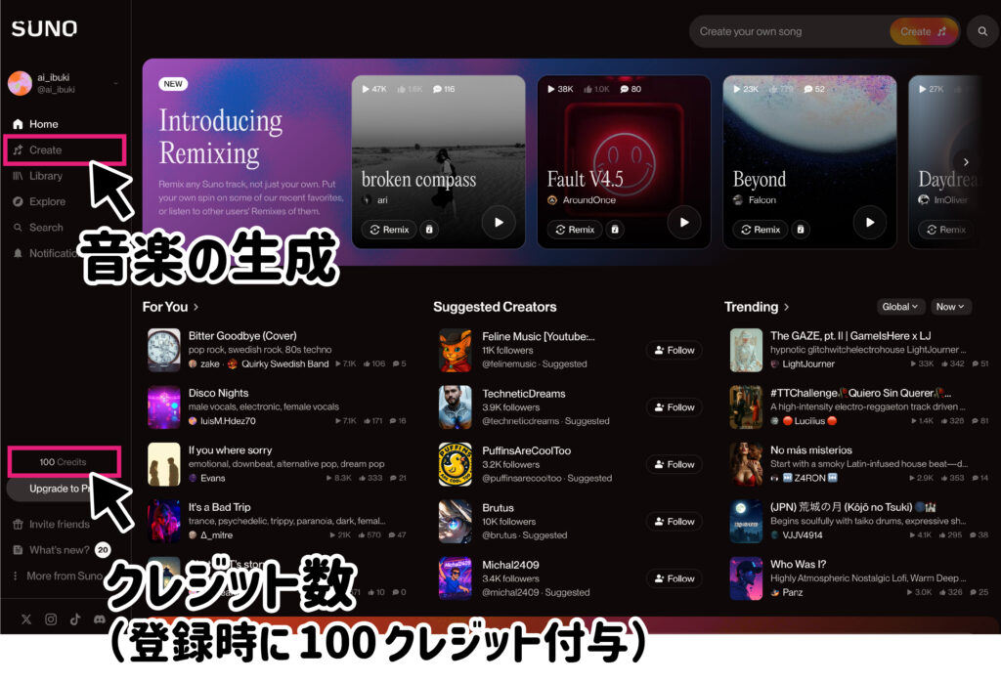This screenshot has width=1001, height=683.
Task: Show next featured cards with carousel arrow
Action: 966,162
